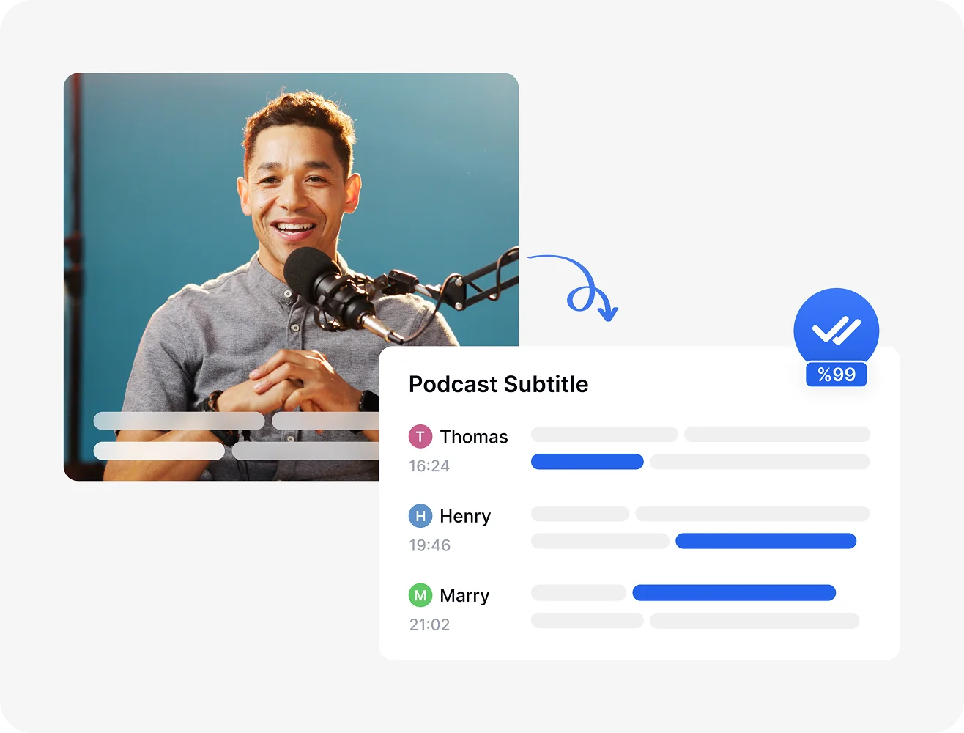Click the top-left subtitle overlay bar on video

[179, 421]
